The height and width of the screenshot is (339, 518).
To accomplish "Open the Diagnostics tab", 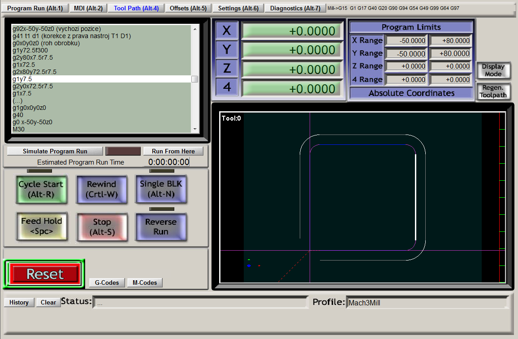I will (295, 8).
